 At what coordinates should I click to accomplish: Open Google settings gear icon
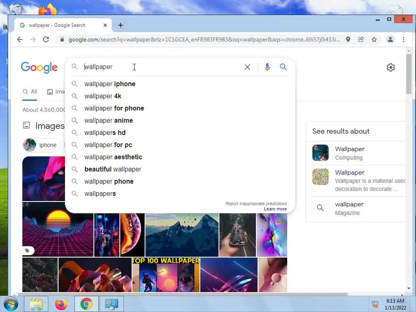(x=390, y=67)
